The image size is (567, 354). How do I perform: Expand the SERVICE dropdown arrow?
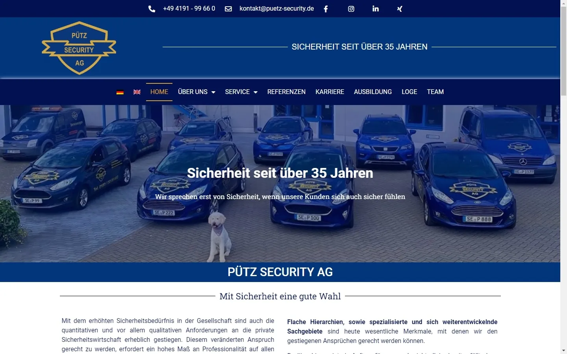point(256,92)
